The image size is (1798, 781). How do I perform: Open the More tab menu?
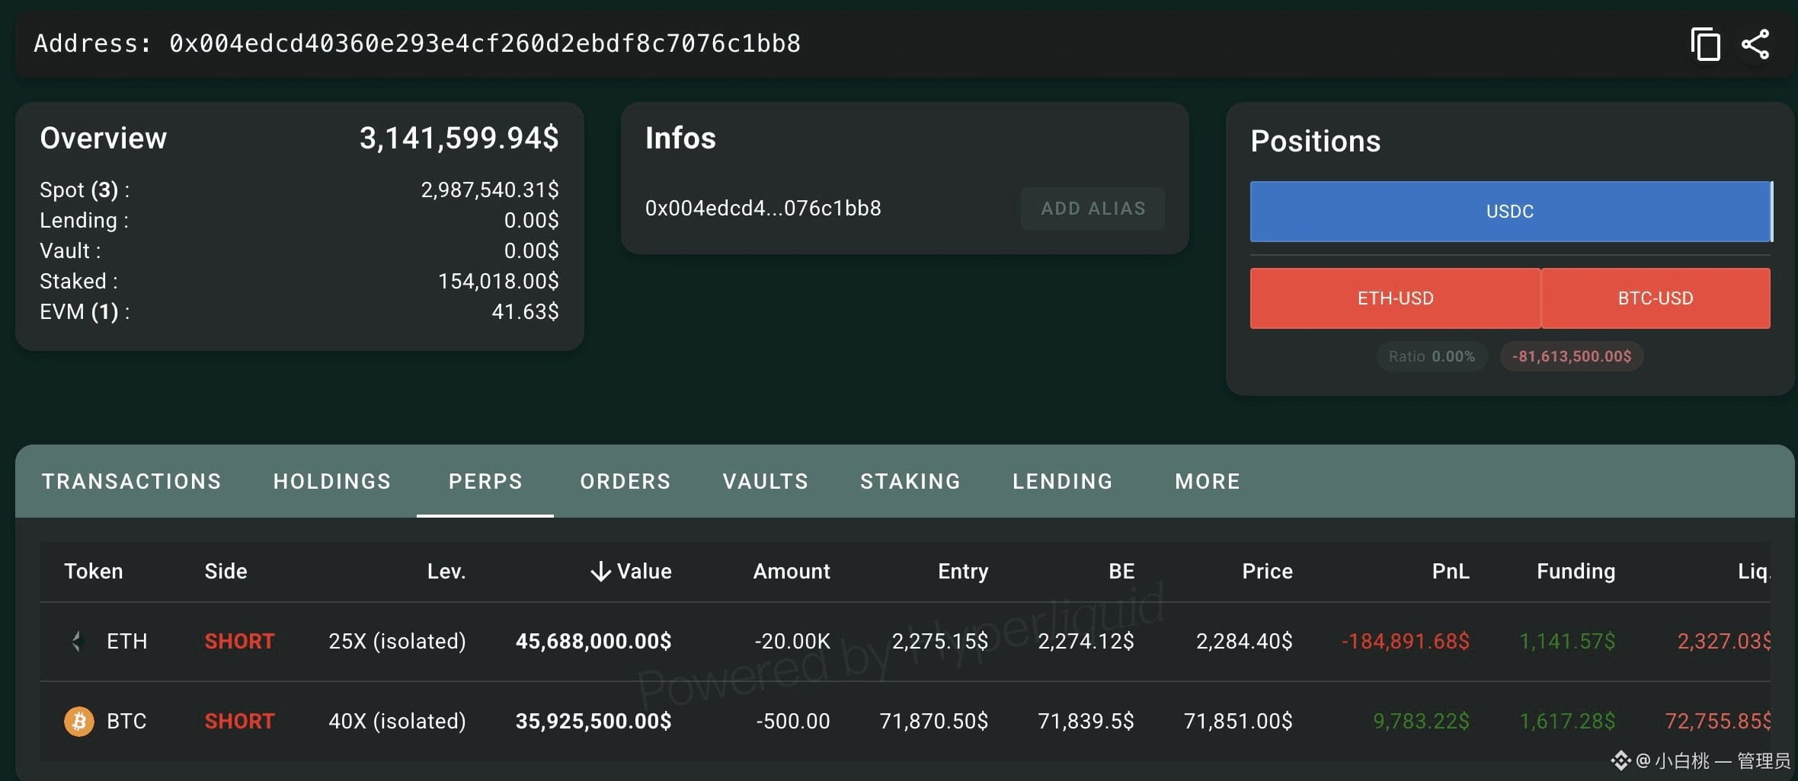pyautogui.click(x=1208, y=481)
